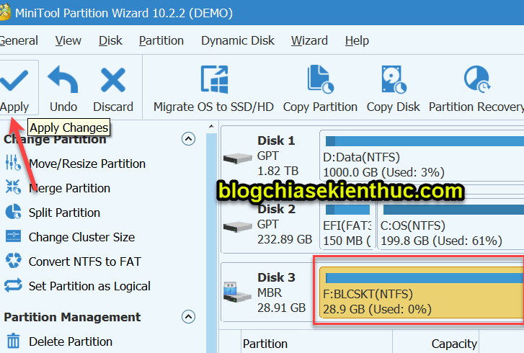Open the Dynamic Disk menu
524x353 pixels.
click(238, 41)
